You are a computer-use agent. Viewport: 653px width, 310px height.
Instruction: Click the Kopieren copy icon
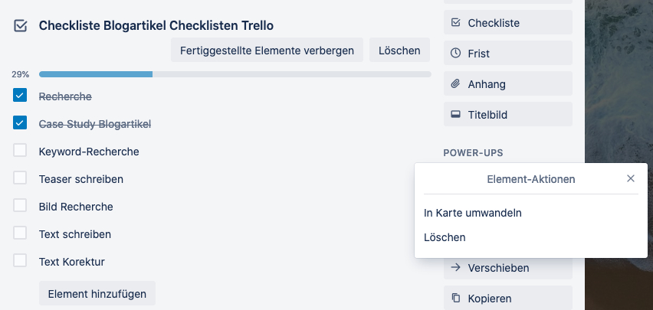[456, 299]
